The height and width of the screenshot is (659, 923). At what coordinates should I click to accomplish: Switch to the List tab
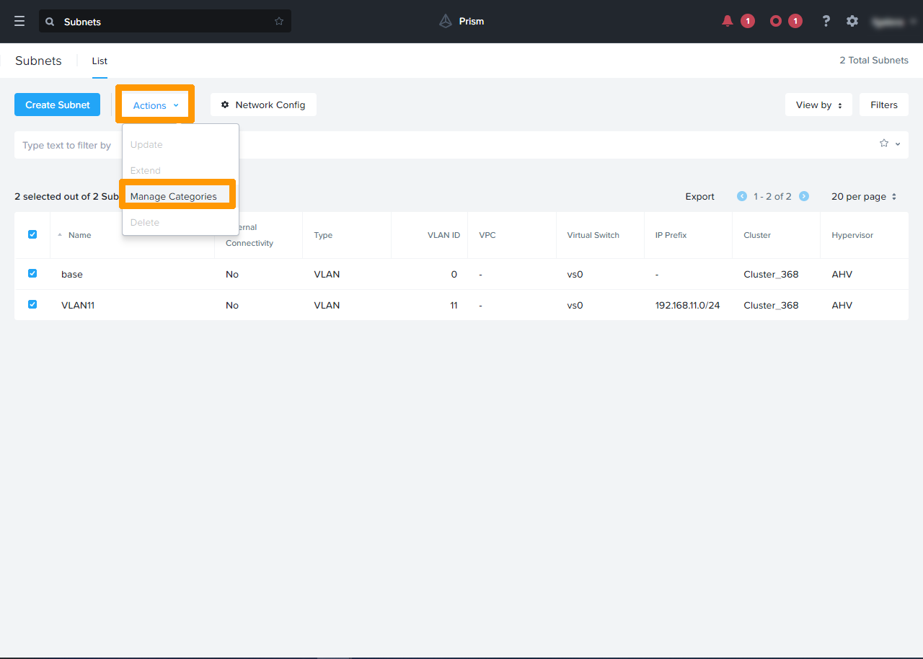pos(99,61)
